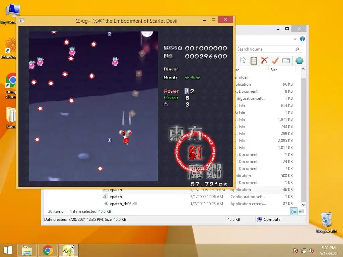Image resolution: width=343 pixels, height=257 pixels.
Task: Maximize the Embodiment of Scarlet Devil window
Action: [x=213, y=20]
